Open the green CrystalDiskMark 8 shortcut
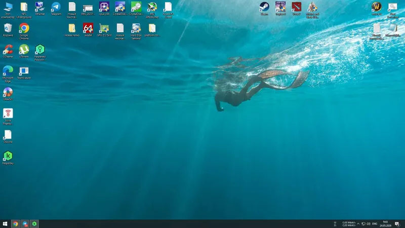 click(136, 10)
